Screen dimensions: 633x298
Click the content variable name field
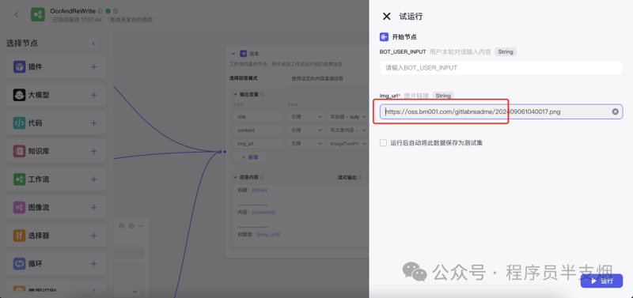[x=258, y=130]
